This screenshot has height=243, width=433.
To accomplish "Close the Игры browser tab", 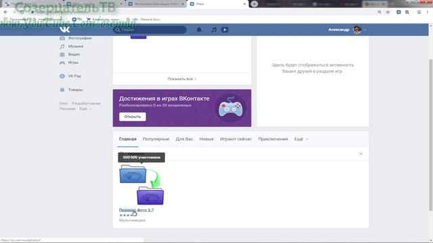I will pos(244,4).
